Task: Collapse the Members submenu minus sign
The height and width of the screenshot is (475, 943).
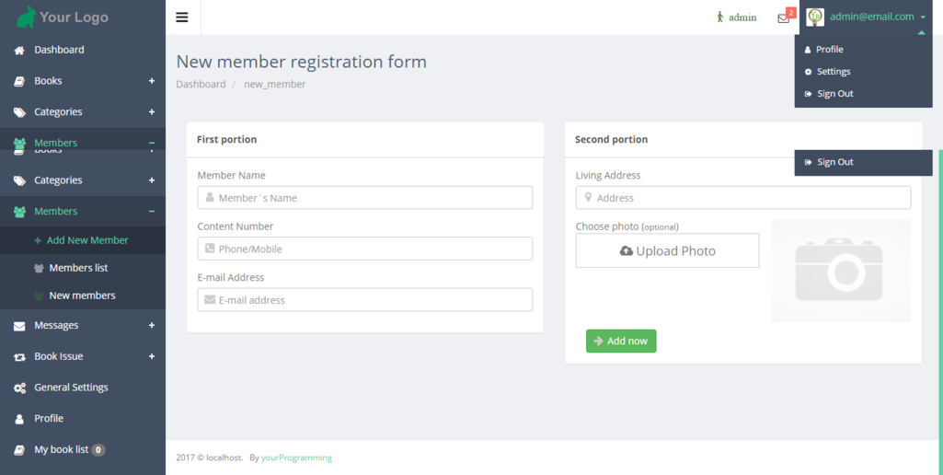Action: point(152,211)
